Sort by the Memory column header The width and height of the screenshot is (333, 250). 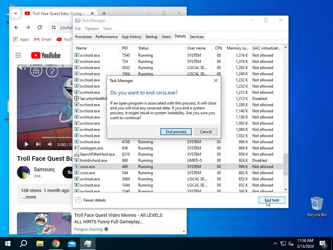click(237, 48)
